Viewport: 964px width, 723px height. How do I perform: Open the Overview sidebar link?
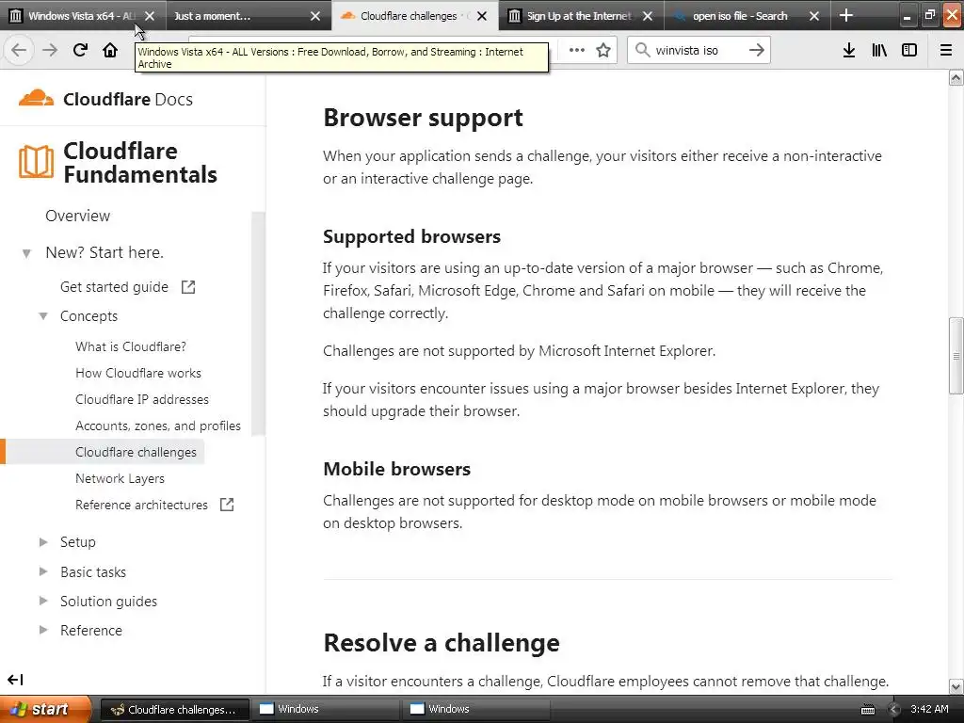tap(77, 216)
